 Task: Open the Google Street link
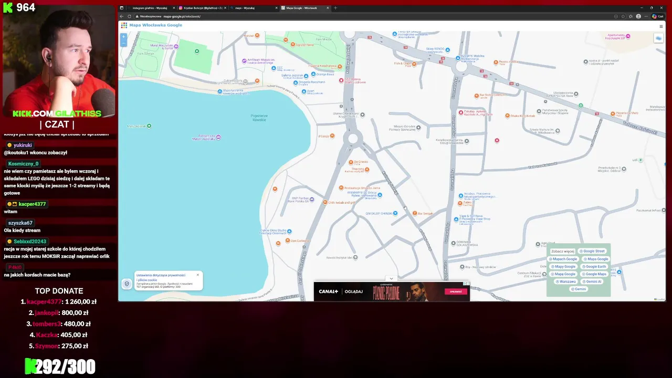[x=592, y=251]
